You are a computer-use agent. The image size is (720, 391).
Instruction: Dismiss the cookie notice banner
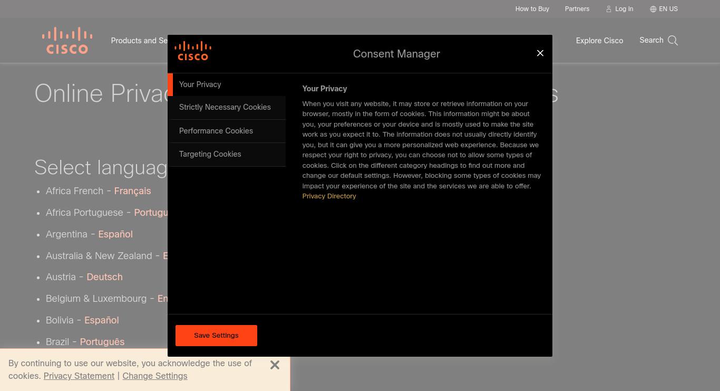click(275, 365)
